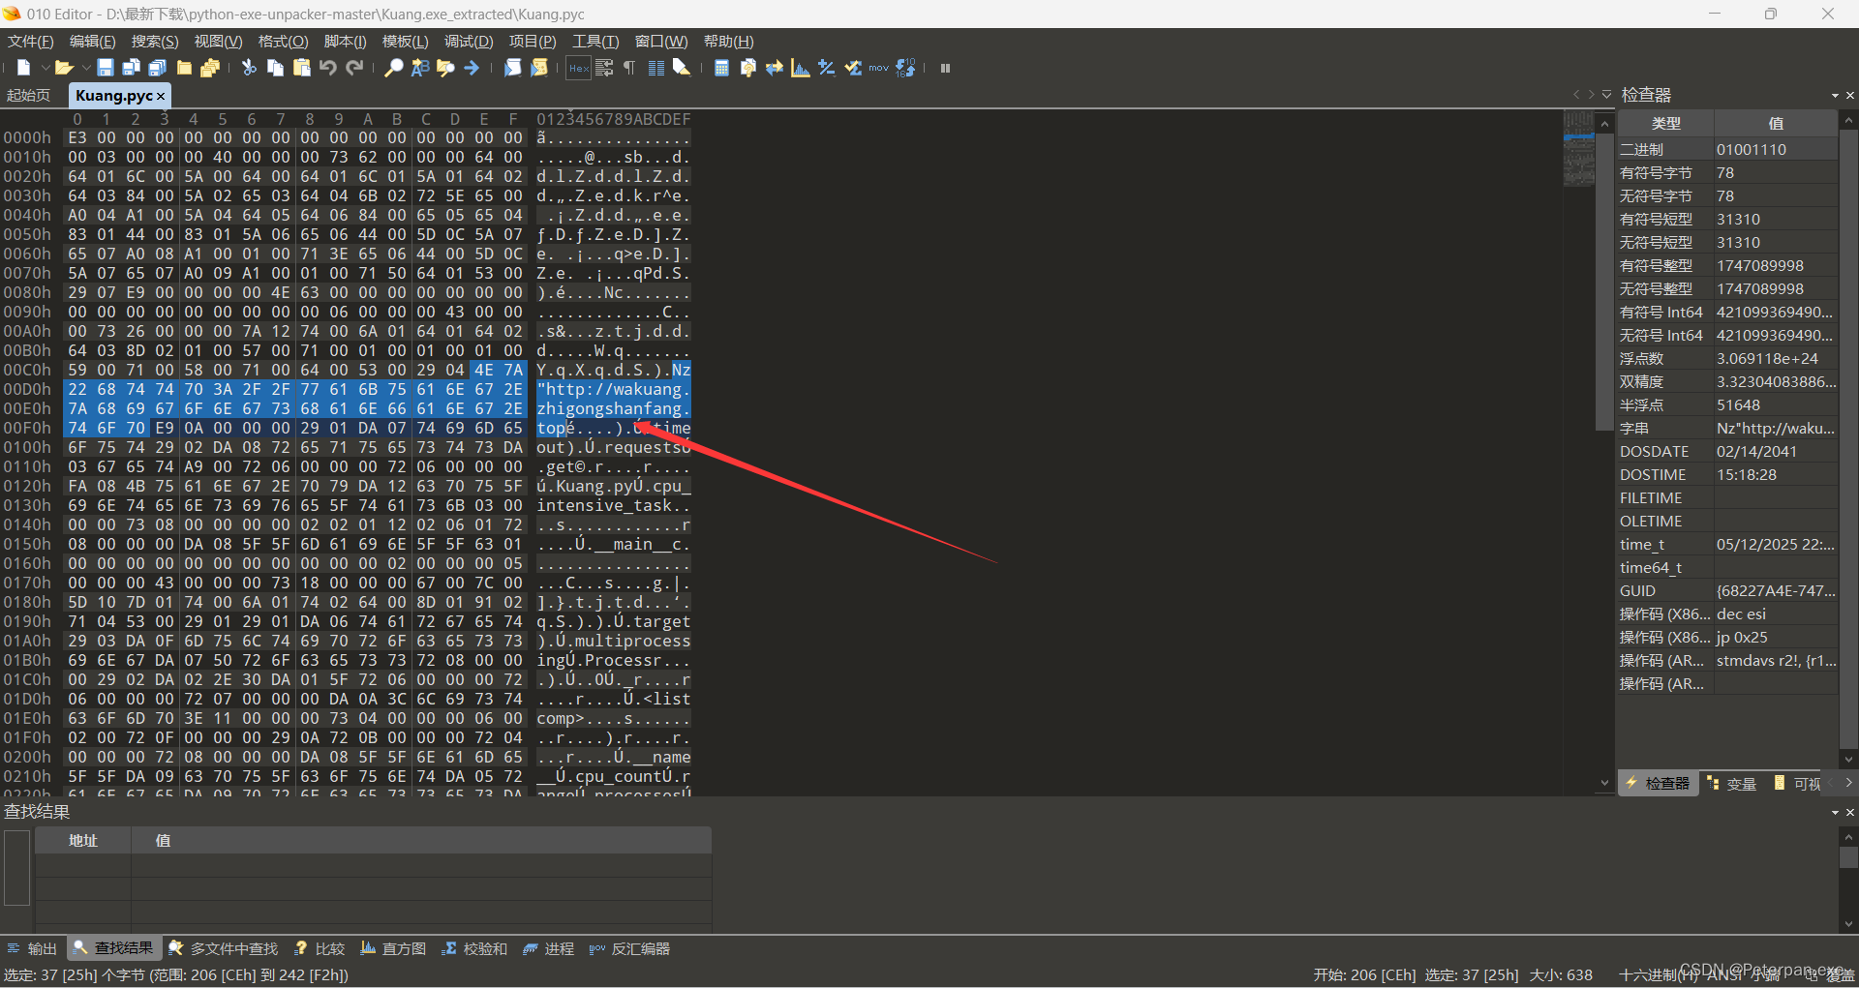
Task: Undo the last edit
Action: [x=328, y=68]
